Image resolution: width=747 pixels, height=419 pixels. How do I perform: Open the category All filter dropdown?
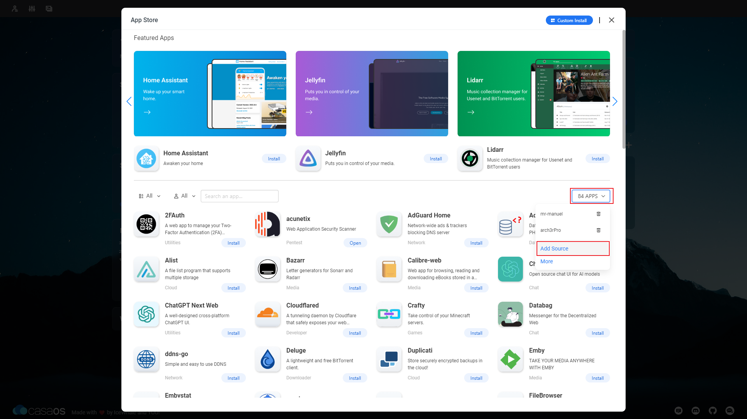tap(150, 196)
